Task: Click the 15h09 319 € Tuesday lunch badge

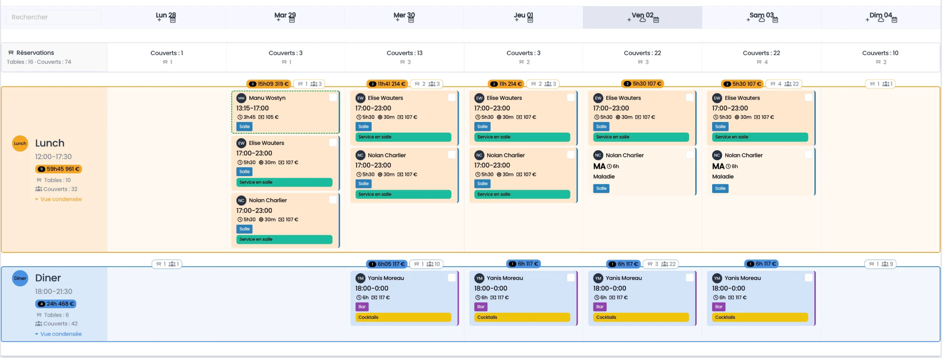Action: coord(269,84)
